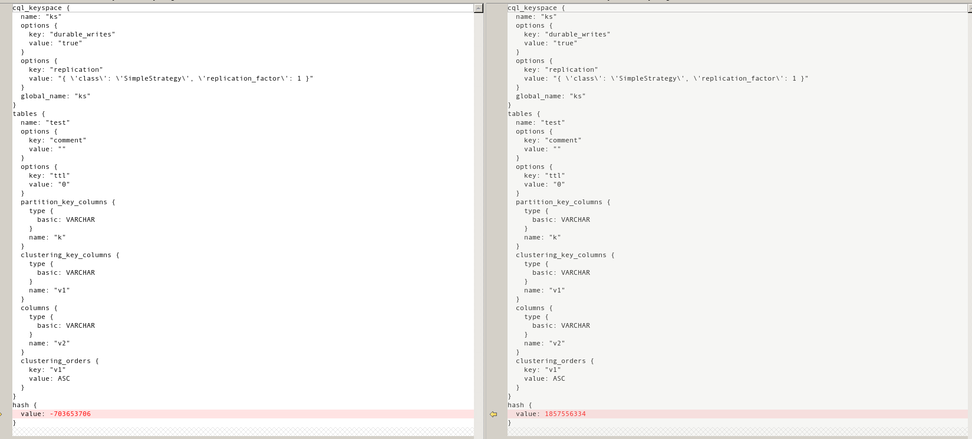Click 'key: "ttl"' in the left pane
Viewport: 972px width, 439px height.
pyautogui.click(x=49, y=176)
